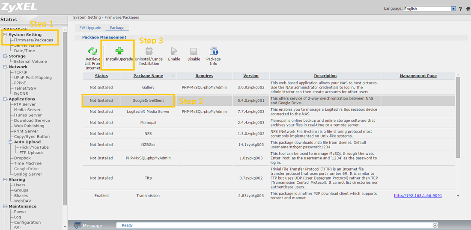Collapse the Network tree node
Screen dimensions: 471x230
coord(5,67)
